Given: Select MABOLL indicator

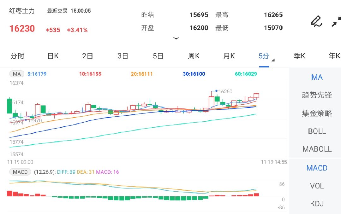Looking at the screenshot, I should coord(317,149).
